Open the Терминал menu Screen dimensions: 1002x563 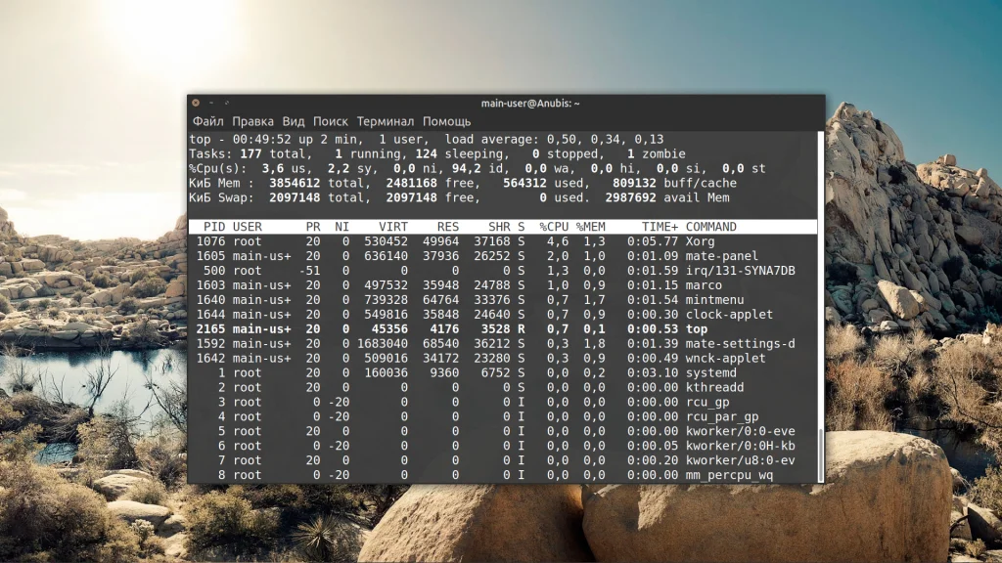coord(386,121)
